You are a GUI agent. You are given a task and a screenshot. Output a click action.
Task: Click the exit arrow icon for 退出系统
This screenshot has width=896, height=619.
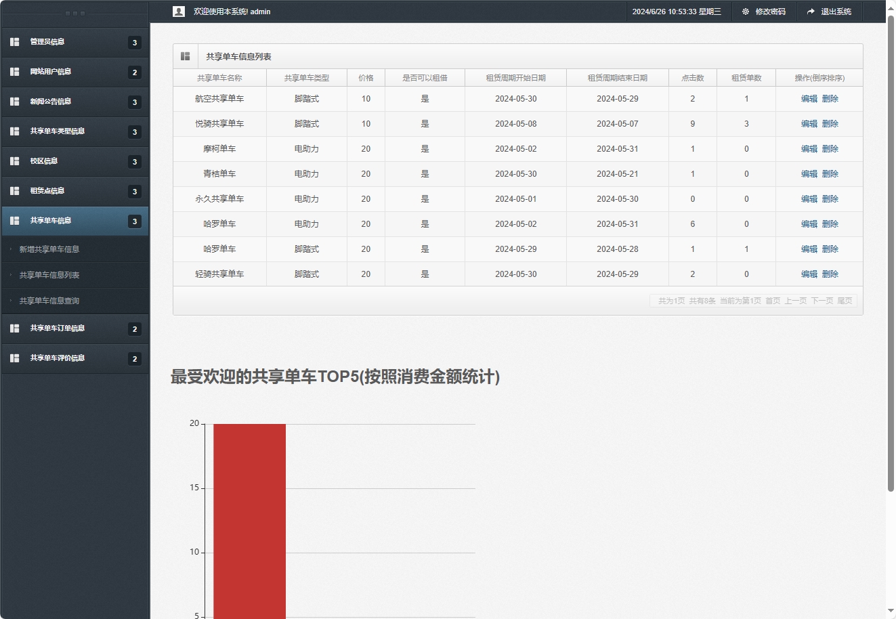point(811,11)
